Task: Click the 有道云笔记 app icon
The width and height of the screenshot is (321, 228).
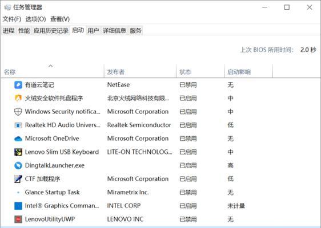Action: (x=18, y=85)
